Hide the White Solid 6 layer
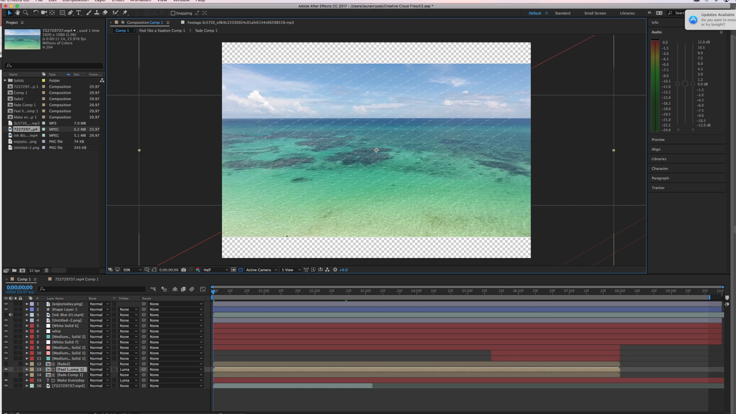 (x=6, y=326)
